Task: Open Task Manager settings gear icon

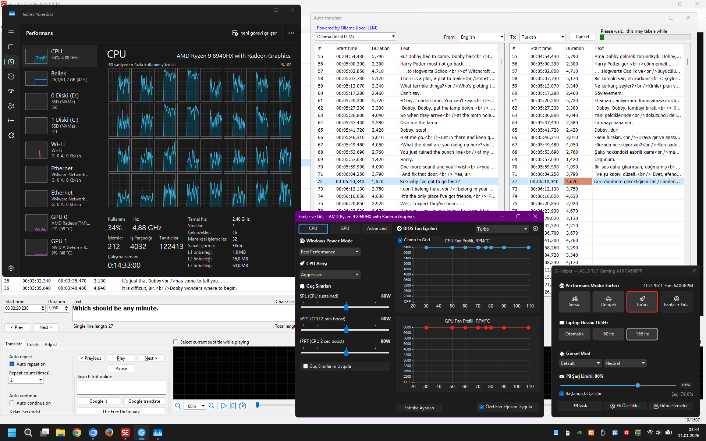Action: coord(11,268)
